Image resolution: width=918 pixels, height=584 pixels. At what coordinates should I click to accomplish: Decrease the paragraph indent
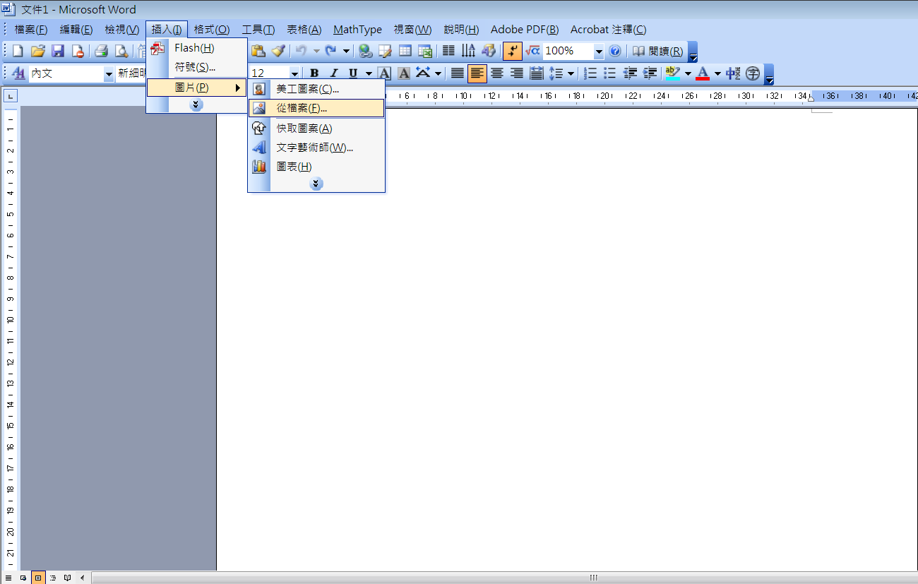tap(631, 73)
